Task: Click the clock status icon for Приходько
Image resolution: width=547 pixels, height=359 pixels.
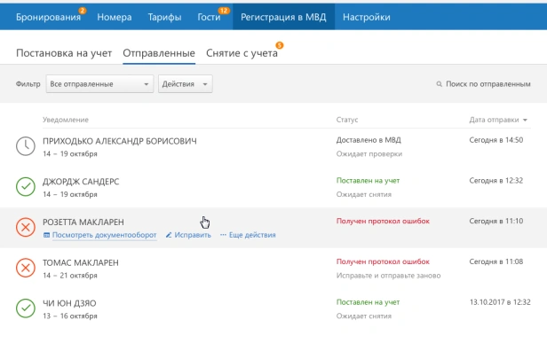Action: pos(26,146)
